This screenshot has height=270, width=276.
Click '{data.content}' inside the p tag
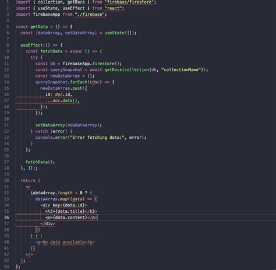[x=70, y=218]
